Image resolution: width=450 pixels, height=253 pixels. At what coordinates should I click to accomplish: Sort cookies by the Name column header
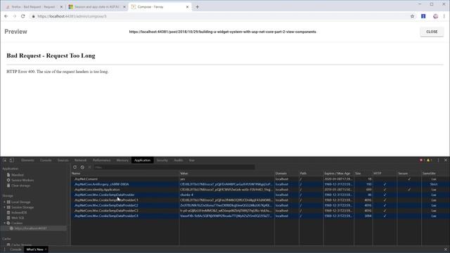click(125, 174)
